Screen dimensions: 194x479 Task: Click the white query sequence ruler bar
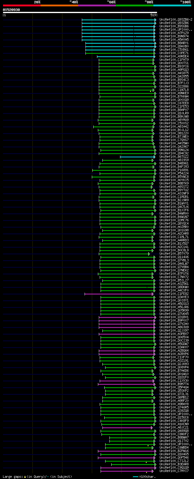(x=80, y=12)
